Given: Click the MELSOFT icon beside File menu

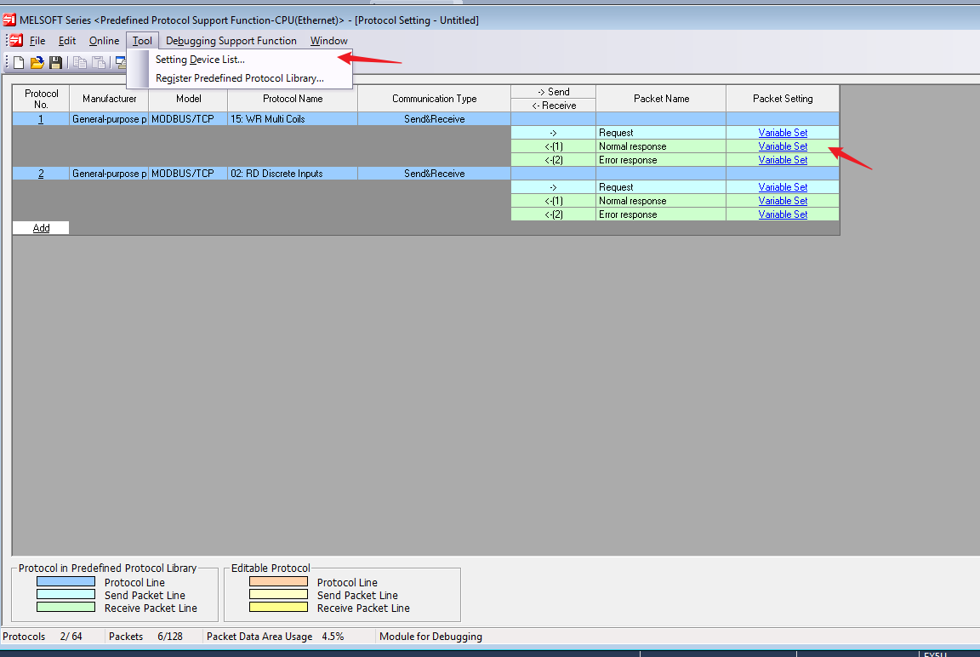Looking at the screenshot, I should (16, 41).
